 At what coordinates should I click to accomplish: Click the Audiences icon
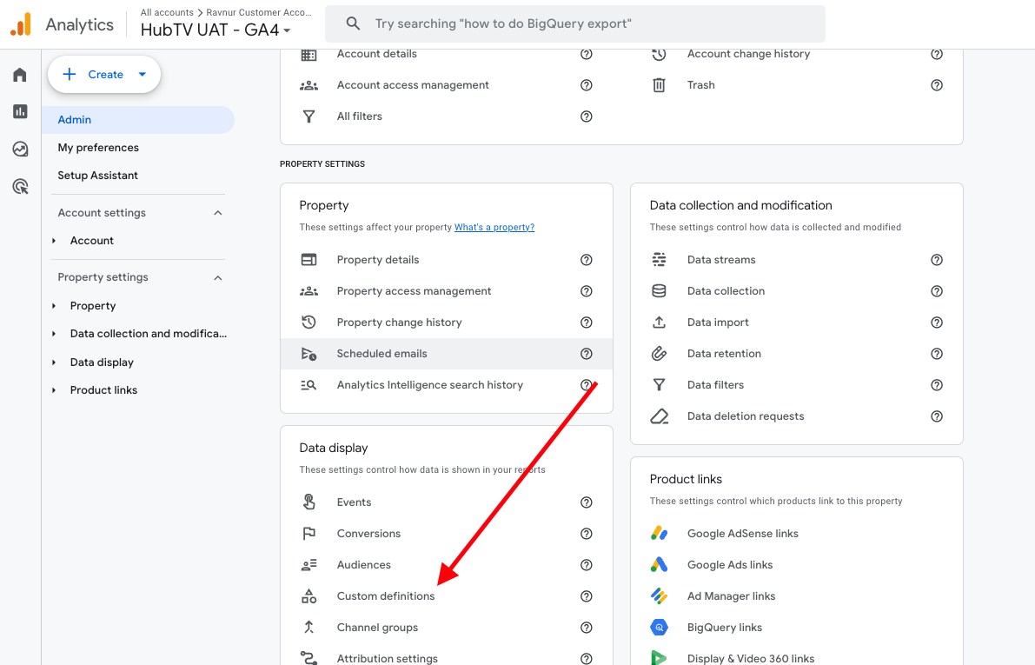click(309, 565)
